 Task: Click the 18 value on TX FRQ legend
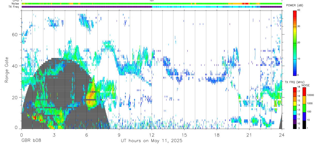point(299,88)
